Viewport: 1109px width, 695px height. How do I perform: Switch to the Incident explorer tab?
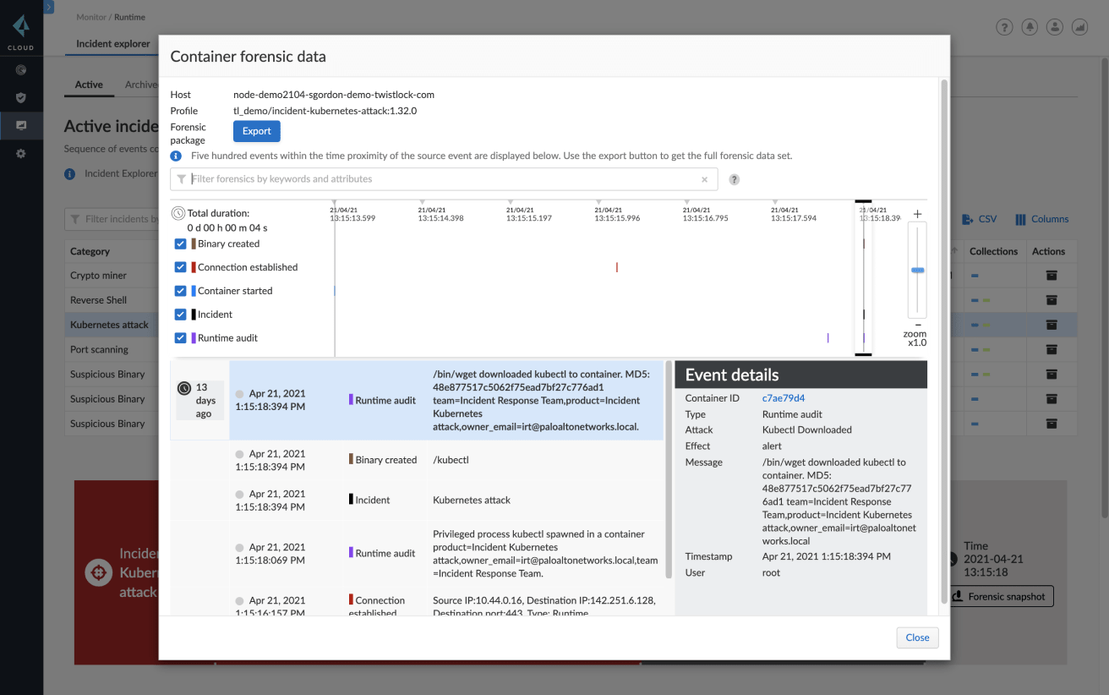click(112, 44)
